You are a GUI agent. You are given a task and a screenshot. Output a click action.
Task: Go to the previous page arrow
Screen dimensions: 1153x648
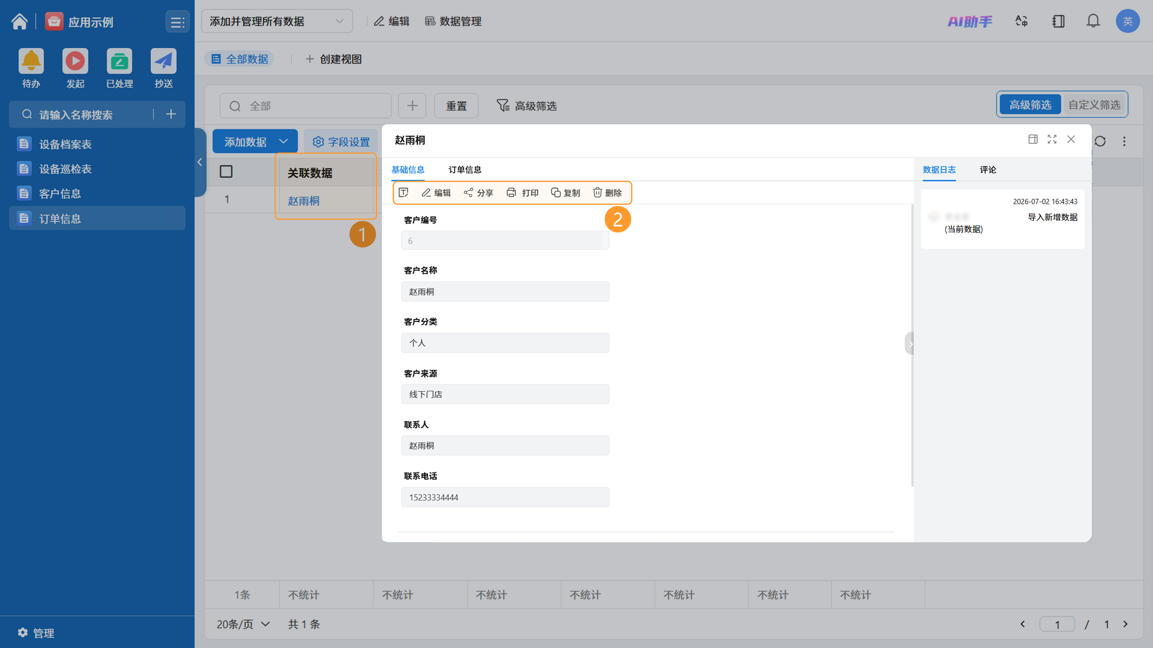1022,624
